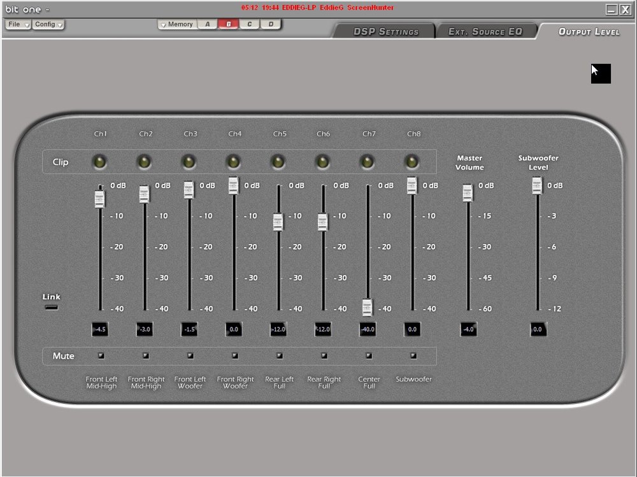The width and height of the screenshot is (637, 477).
Task: Mute the Center Full channel
Action: tap(369, 355)
